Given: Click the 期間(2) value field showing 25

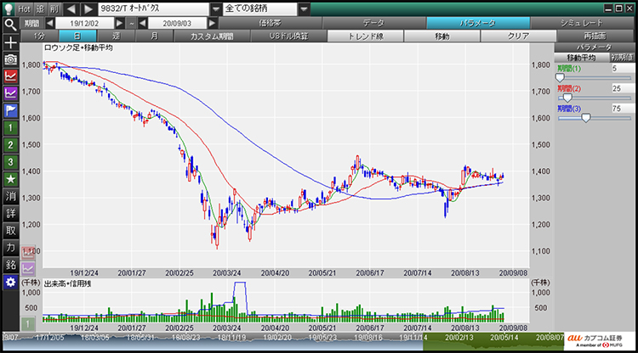Looking at the screenshot, I should point(623,88).
